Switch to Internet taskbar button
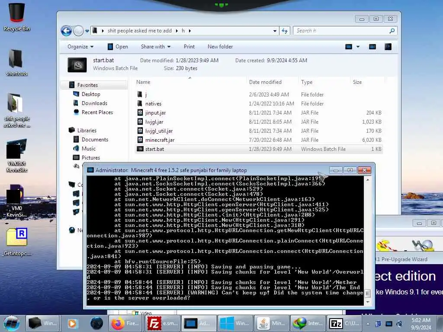 coord(308,323)
